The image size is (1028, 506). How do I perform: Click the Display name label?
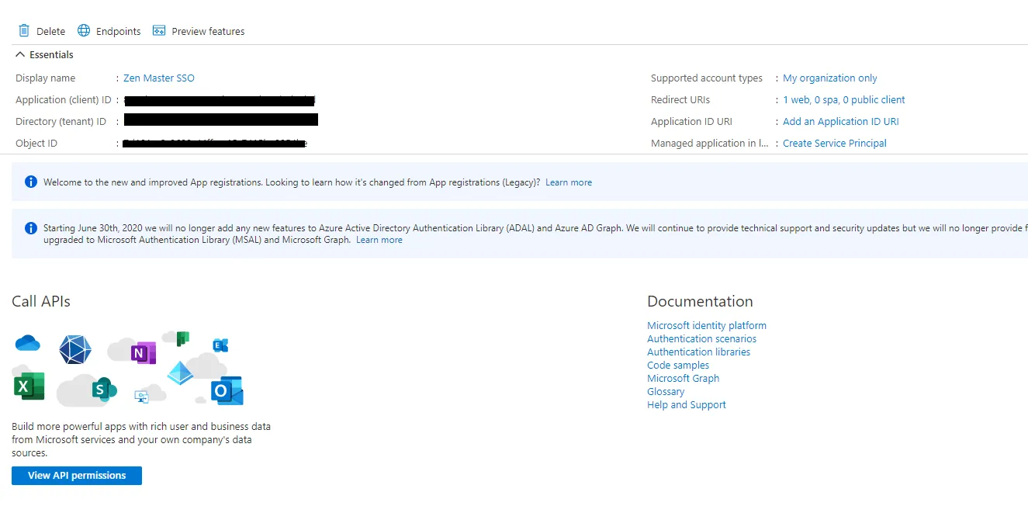coord(46,78)
